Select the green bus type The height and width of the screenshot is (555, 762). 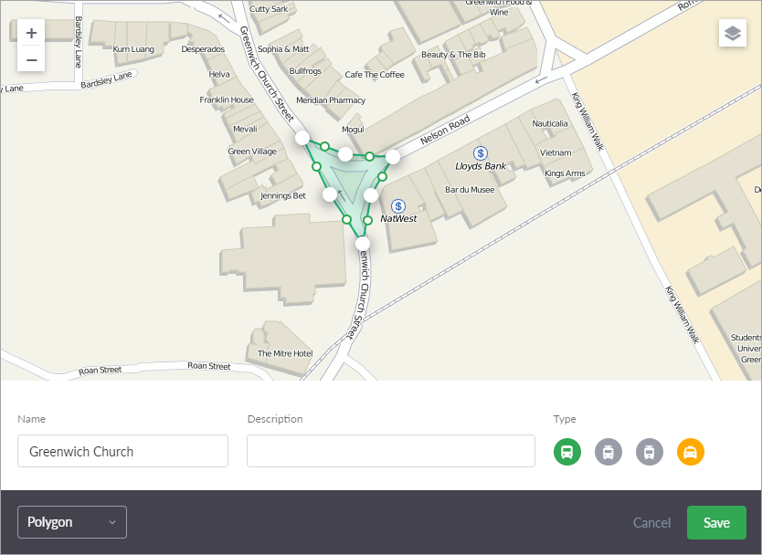pos(567,451)
